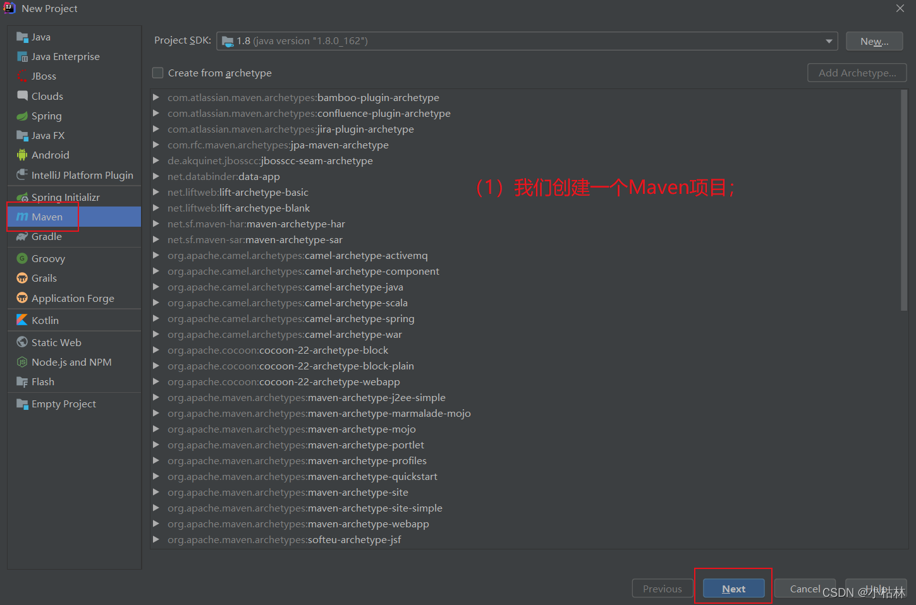Click the Flash folder icon

tap(22, 382)
